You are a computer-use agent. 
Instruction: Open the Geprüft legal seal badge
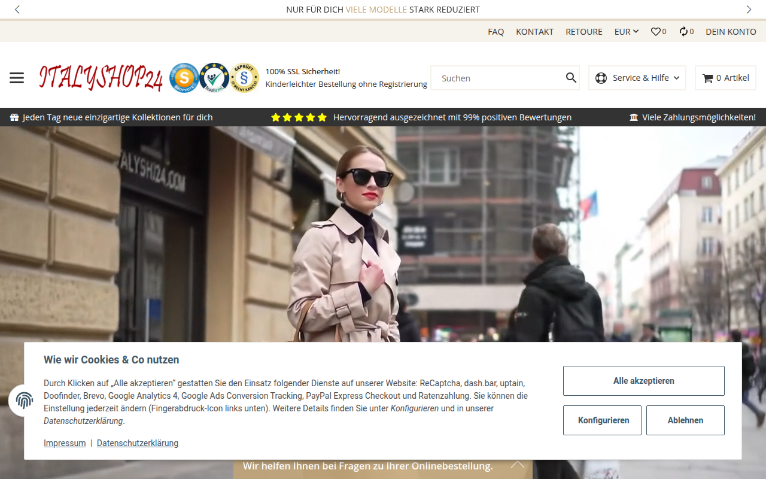pyautogui.click(x=244, y=78)
